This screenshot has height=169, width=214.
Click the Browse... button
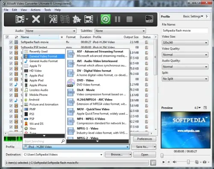coord(117,155)
